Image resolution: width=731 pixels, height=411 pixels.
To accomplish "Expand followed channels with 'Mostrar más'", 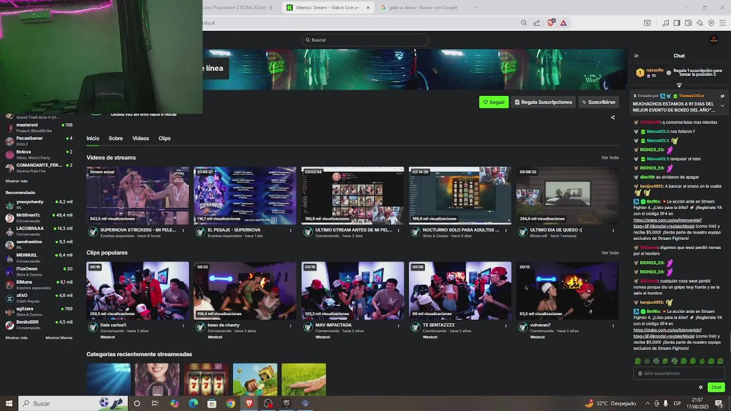I will click(17, 181).
